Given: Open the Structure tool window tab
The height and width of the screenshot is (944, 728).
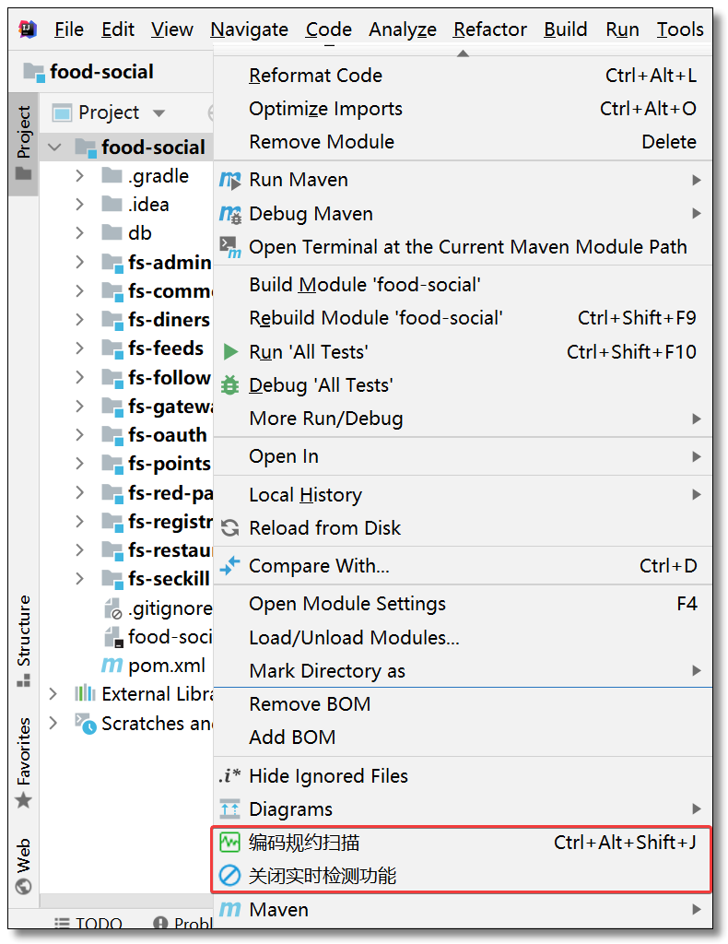Looking at the screenshot, I should 23,640.
